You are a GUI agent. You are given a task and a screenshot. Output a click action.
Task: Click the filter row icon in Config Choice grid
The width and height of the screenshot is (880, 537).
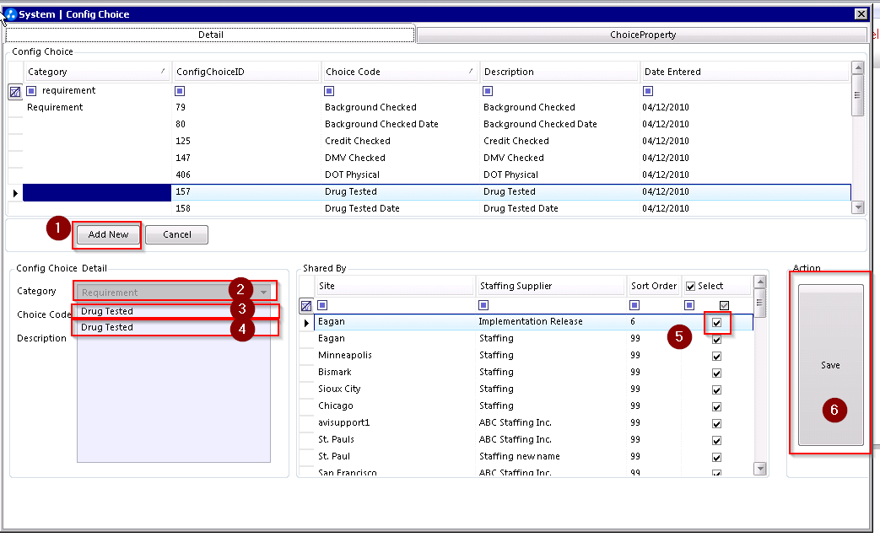[x=15, y=91]
